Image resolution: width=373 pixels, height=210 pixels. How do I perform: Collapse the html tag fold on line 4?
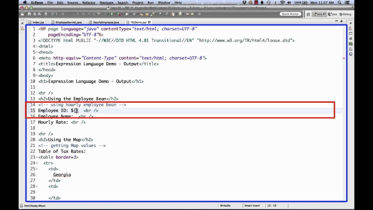click(x=37, y=46)
